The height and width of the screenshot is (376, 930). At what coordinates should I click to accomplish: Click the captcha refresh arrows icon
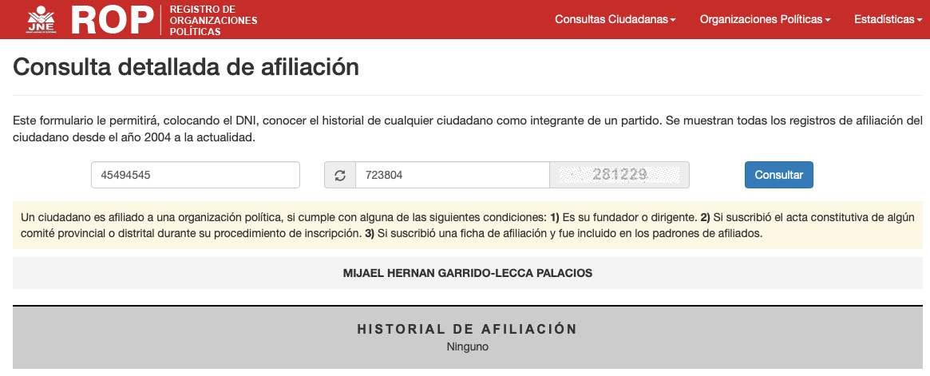pos(339,176)
